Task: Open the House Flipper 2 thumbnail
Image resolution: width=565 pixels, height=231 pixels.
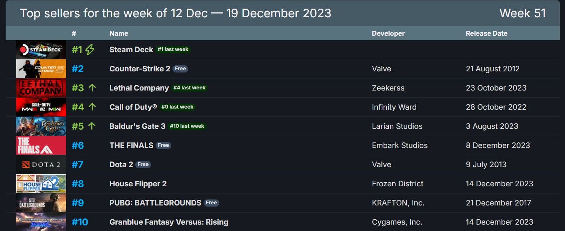Action: [x=41, y=184]
